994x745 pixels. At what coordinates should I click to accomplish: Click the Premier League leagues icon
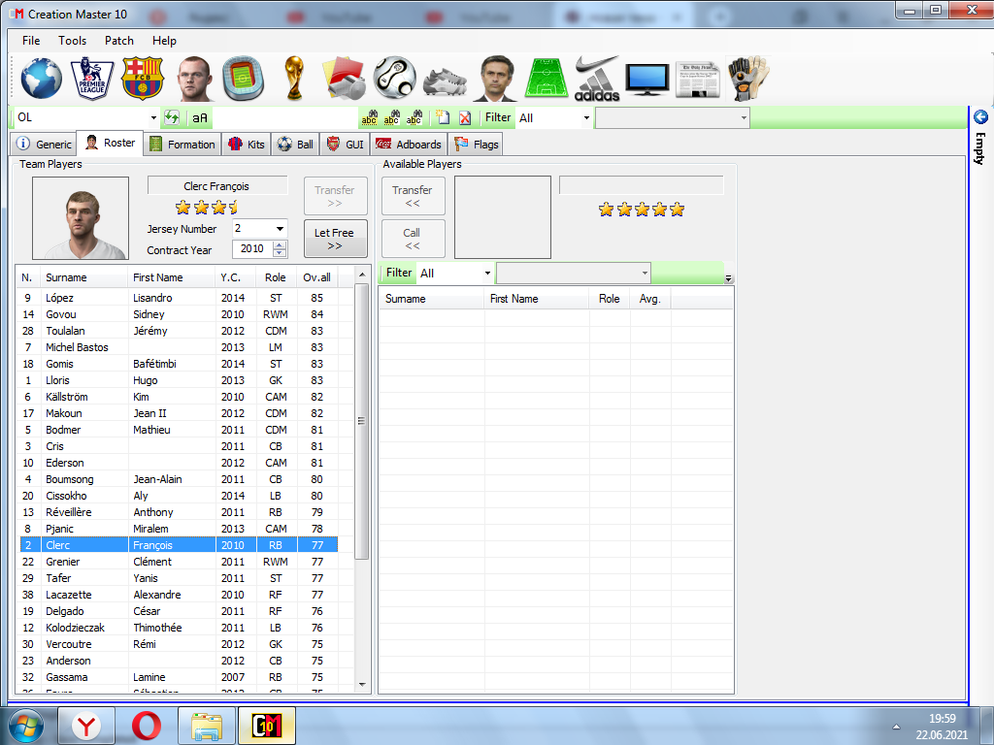coord(93,79)
